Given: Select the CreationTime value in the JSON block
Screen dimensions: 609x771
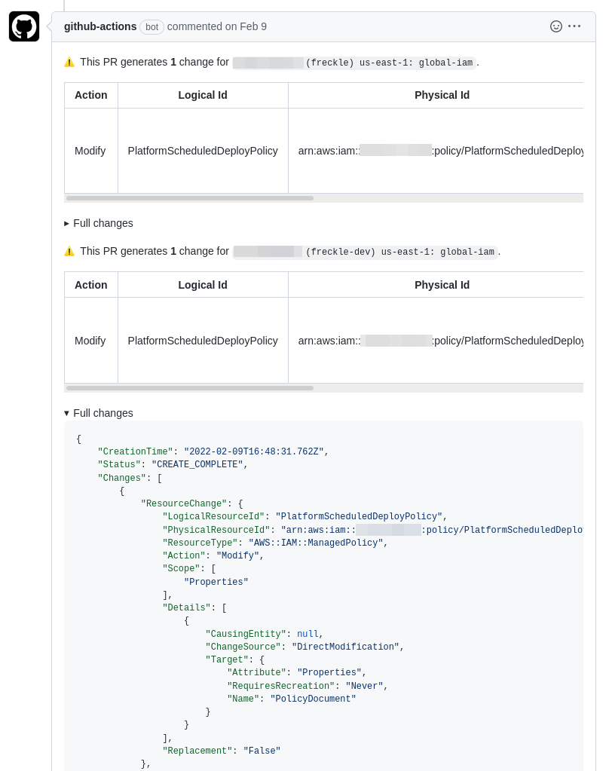Looking at the screenshot, I should 253,451.
